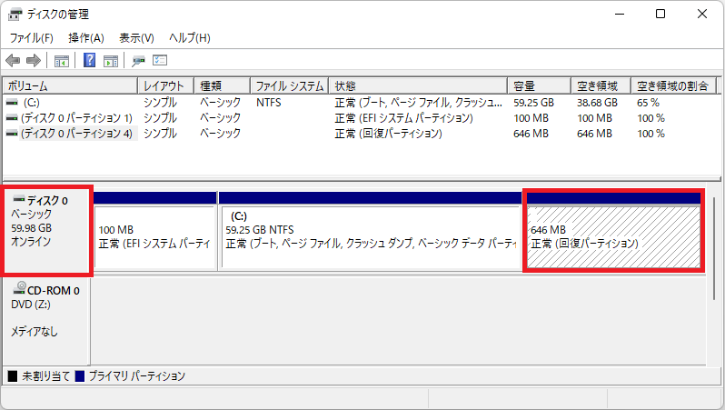The width and height of the screenshot is (725, 410).
Task: Click the Back arrow toolbar icon
Action: tap(13, 60)
